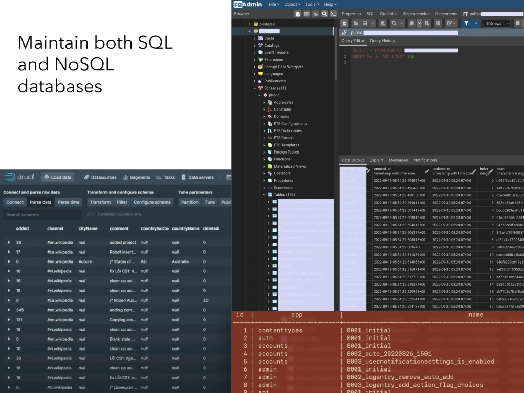Select the Foreign Data Wrappers tree item

[x=283, y=67]
